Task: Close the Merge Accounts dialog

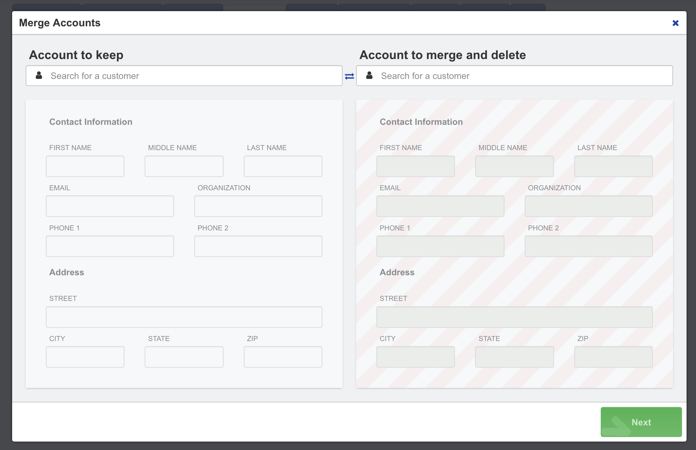Action: 675,23
